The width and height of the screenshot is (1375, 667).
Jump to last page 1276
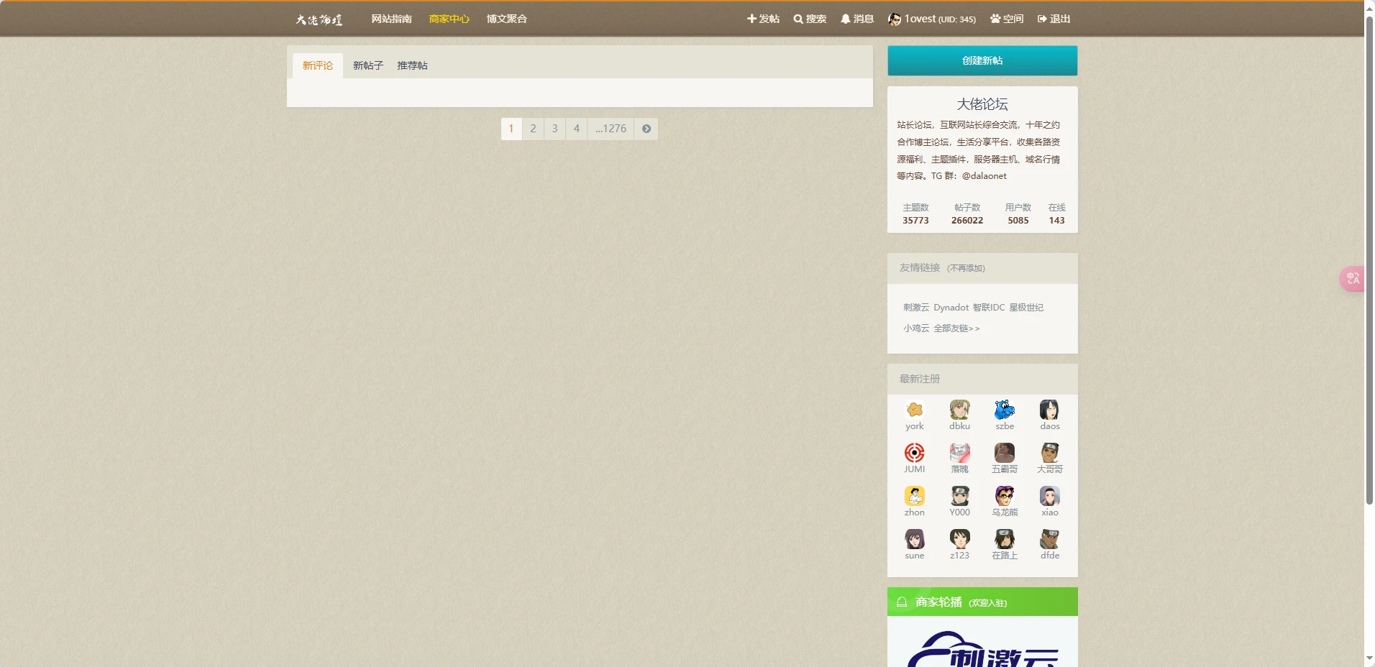pos(611,129)
